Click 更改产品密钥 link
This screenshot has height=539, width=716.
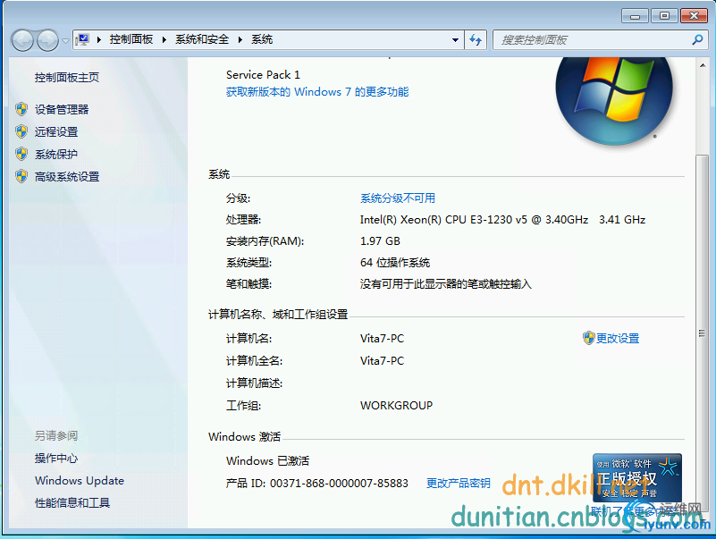point(459,484)
